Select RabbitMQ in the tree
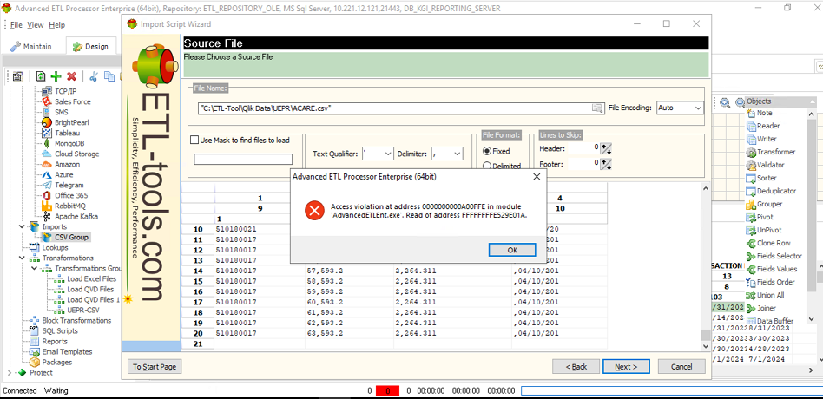The image size is (823, 399). point(69,206)
